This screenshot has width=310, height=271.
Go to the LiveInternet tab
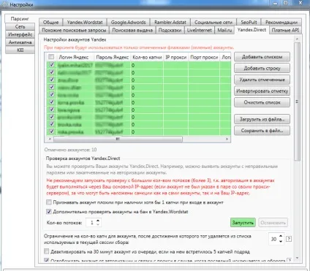(x=200, y=30)
